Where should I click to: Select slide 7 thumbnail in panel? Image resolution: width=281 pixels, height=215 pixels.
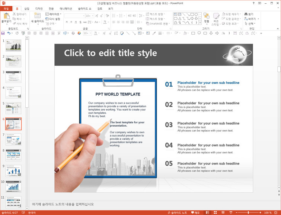click(x=13, y=139)
